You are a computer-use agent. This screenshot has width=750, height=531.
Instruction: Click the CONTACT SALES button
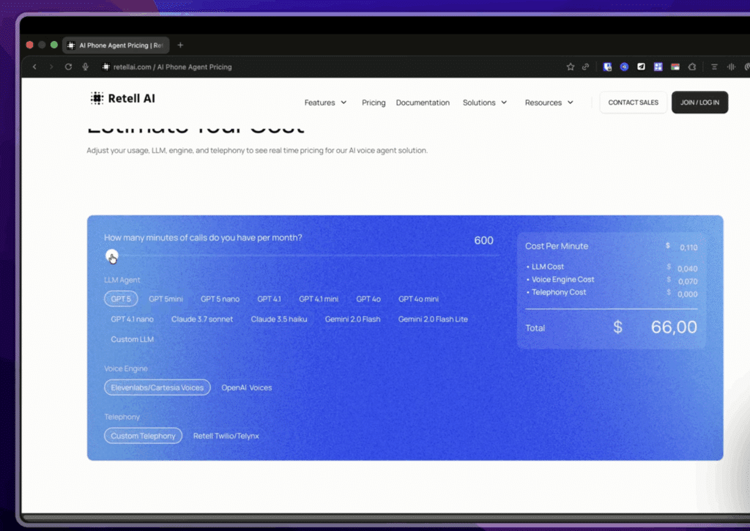[632, 103]
